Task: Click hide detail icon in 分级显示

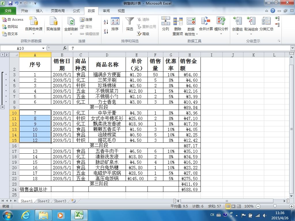Action: click(x=277, y=25)
